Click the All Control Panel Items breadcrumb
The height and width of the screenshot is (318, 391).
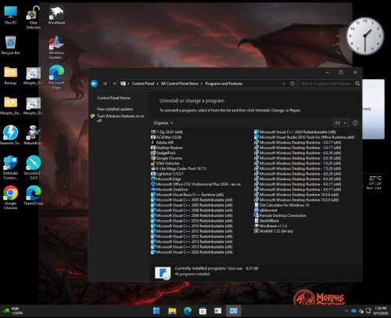180,84
